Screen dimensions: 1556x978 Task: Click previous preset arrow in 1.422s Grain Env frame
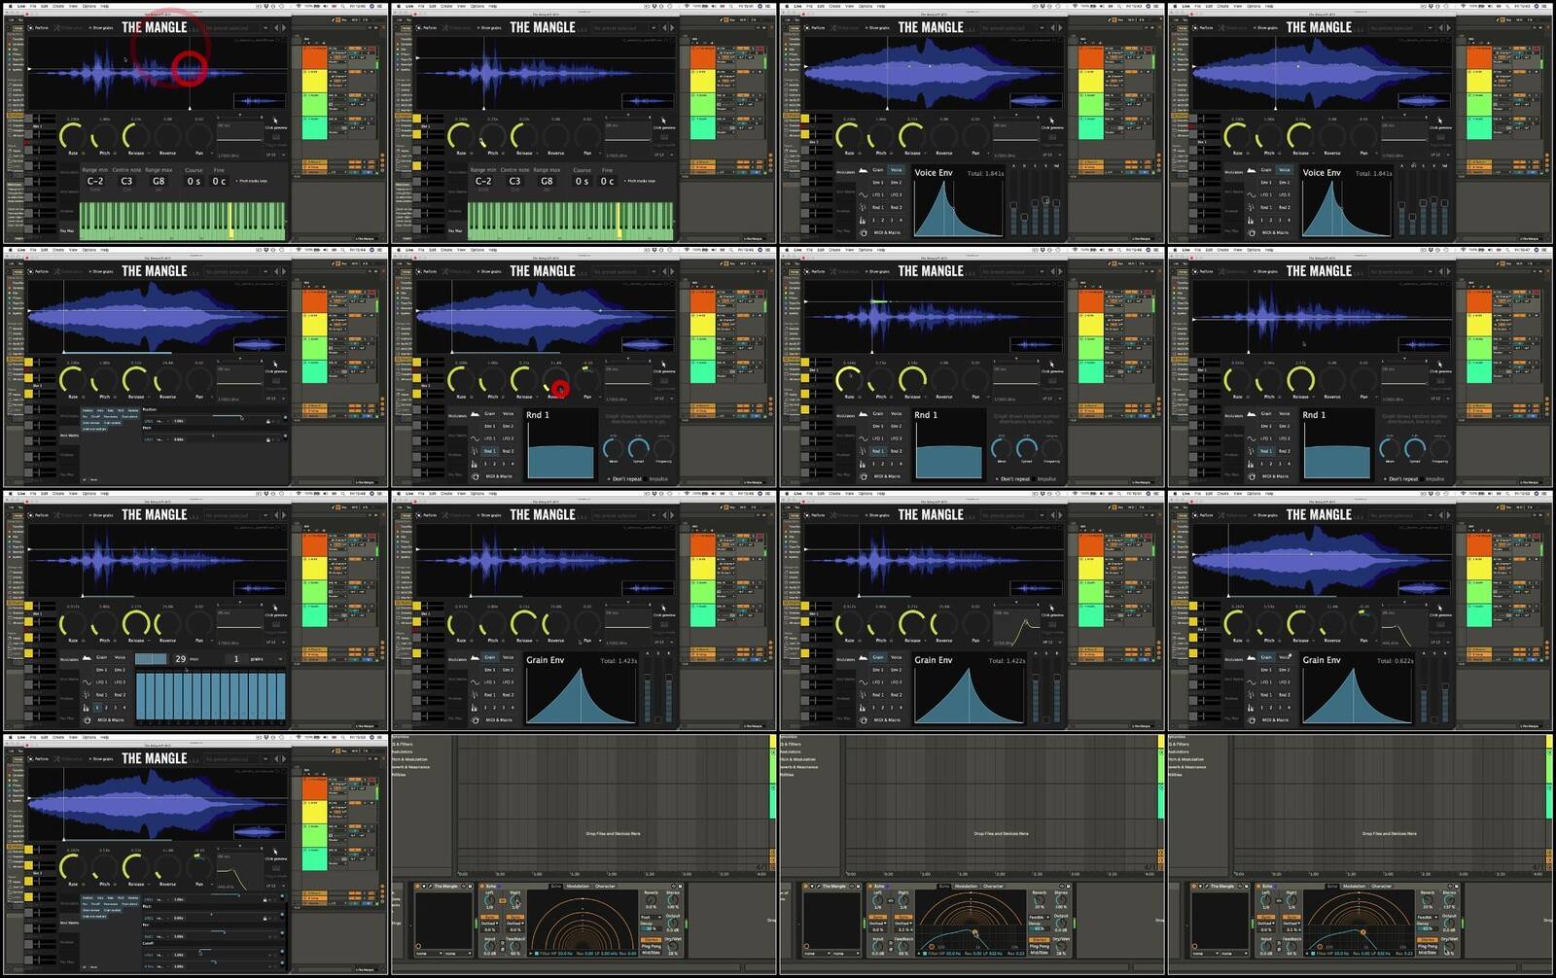tap(1052, 515)
